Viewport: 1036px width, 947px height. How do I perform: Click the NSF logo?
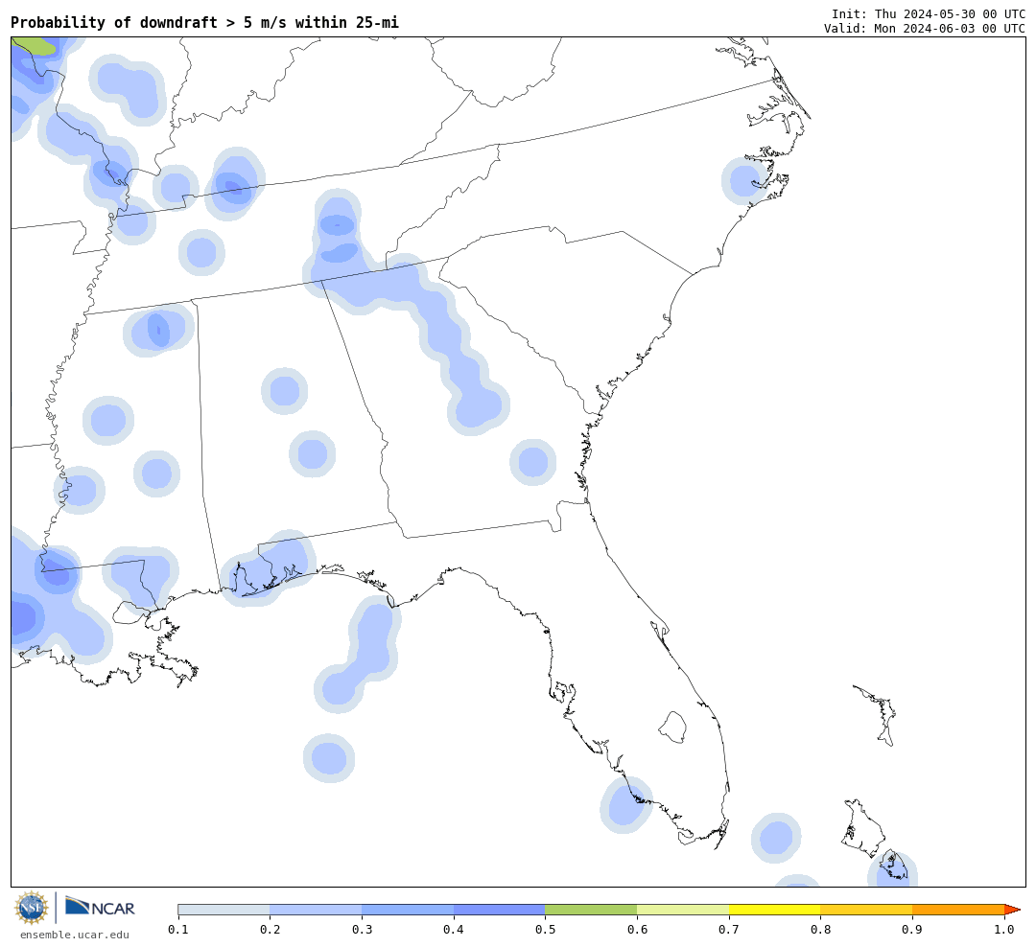click(x=32, y=908)
